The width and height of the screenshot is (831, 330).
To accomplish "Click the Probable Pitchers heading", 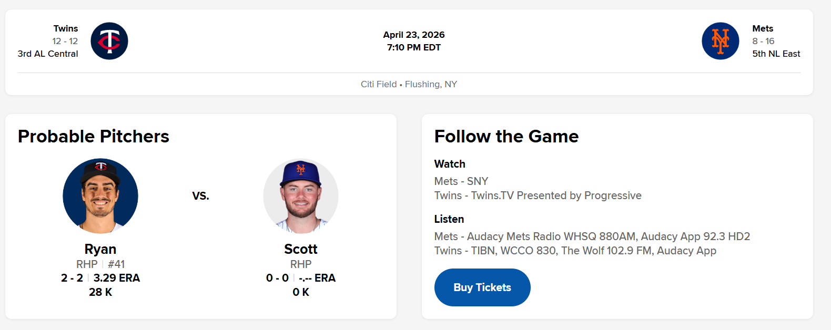I will click(x=94, y=137).
